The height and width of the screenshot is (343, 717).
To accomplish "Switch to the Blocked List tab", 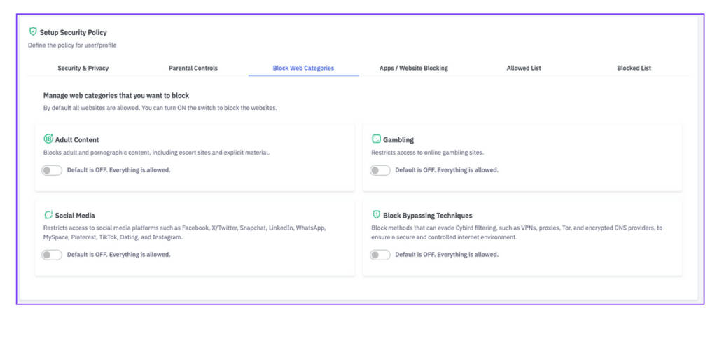I will 634,69.
